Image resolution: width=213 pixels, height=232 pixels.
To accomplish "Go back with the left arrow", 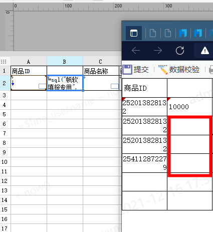I will 136,51.
